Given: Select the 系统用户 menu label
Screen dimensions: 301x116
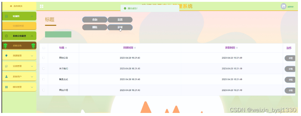Looking at the screenshot, I should click(x=17, y=77).
